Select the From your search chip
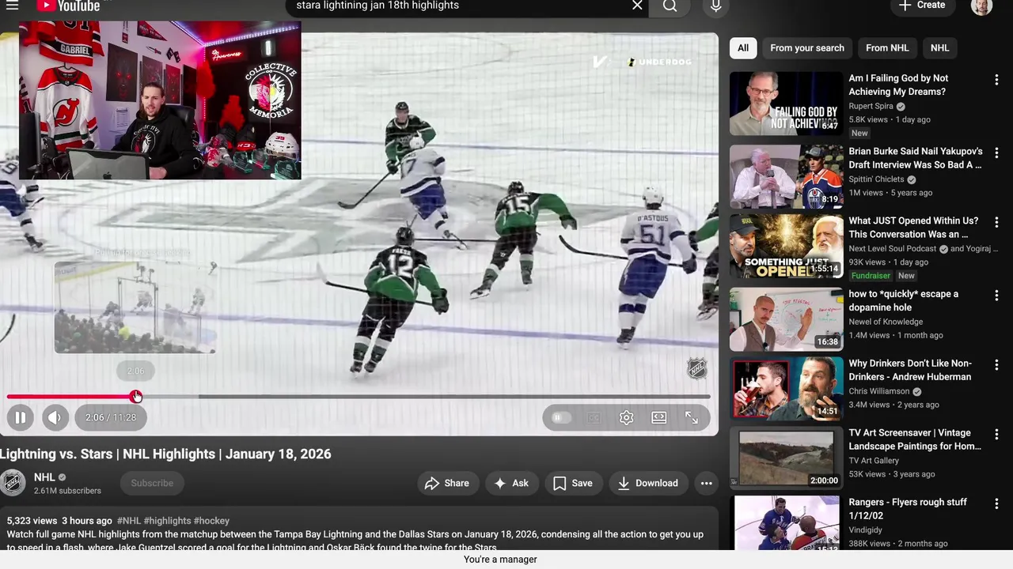The width and height of the screenshot is (1013, 569). point(807,48)
